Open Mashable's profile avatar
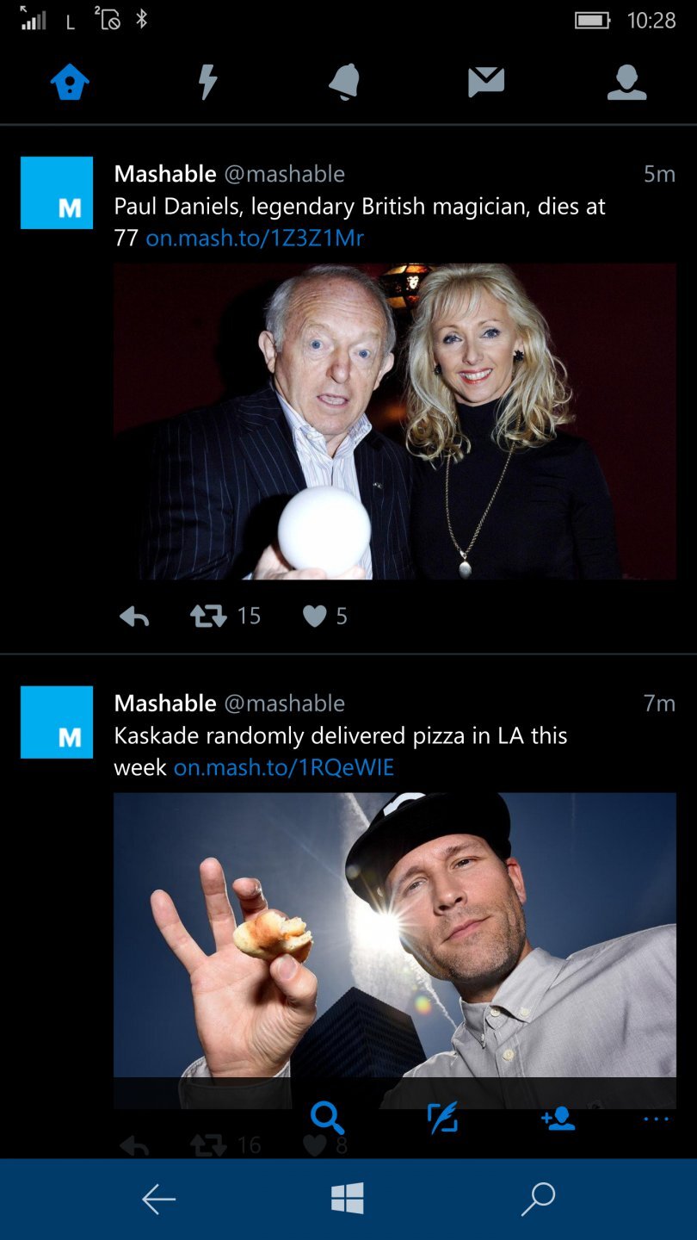This screenshot has width=697, height=1240. tap(57, 192)
